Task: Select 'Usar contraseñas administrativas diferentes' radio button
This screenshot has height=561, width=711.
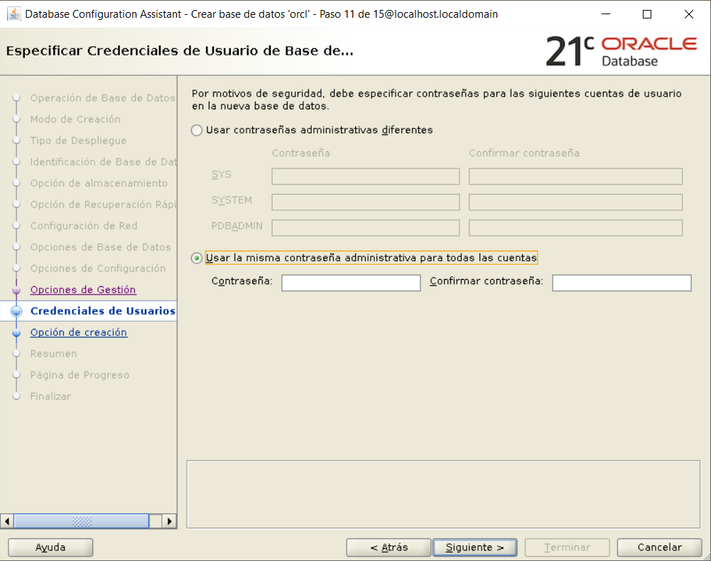Action: click(196, 130)
